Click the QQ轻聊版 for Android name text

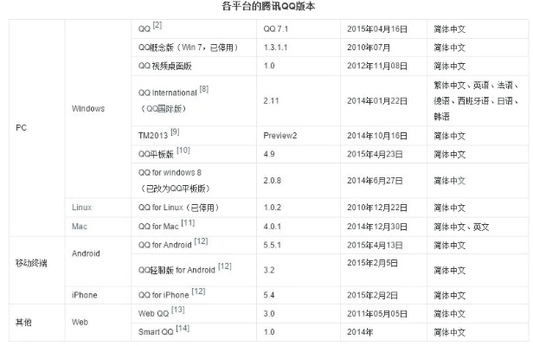(x=177, y=270)
